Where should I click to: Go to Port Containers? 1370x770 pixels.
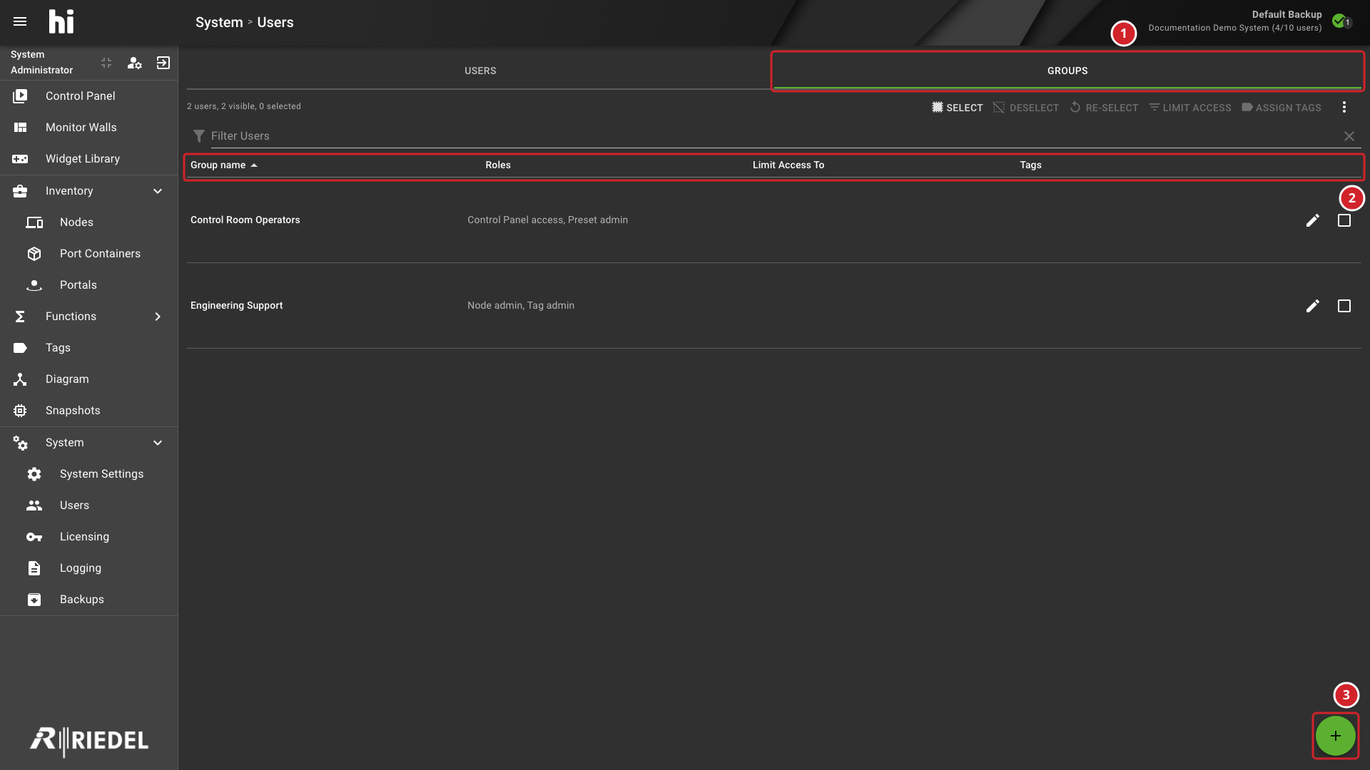88,254
